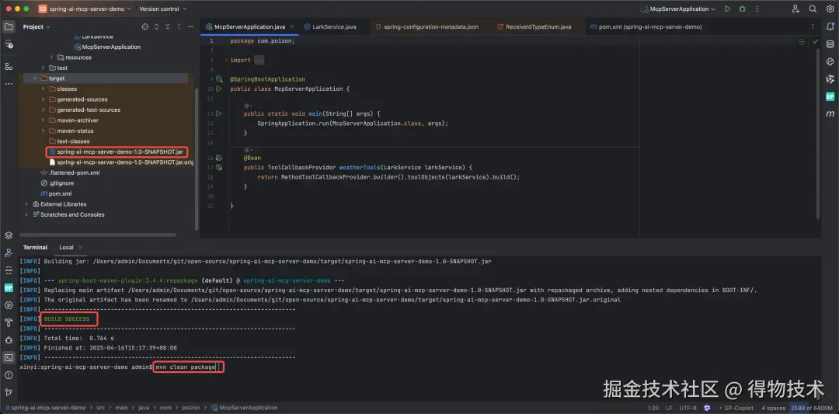Image resolution: width=839 pixels, height=414 pixels.
Task: Show more tool windows via ellipsis icon
Action: pyautogui.click(x=9, y=84)
